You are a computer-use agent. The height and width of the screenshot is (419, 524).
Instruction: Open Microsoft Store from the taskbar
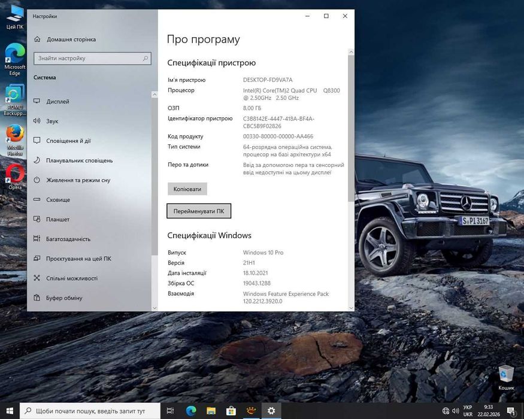[231, 411]
